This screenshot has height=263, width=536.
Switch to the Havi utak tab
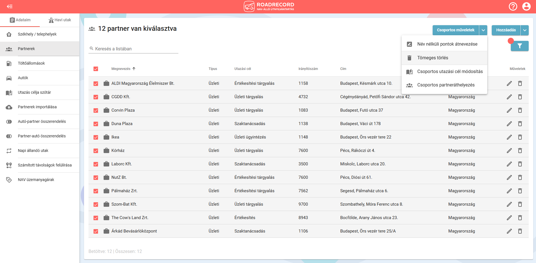[60, 20]
